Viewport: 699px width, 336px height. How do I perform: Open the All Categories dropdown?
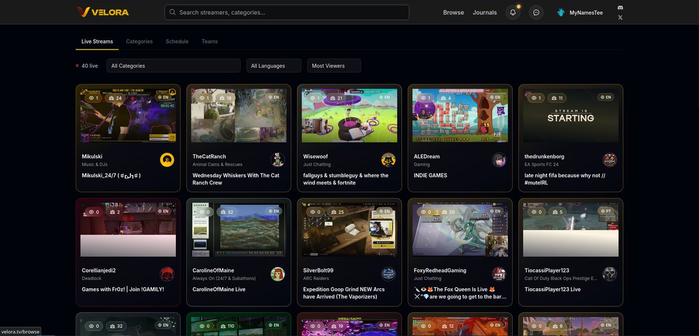tap(174, 66)
